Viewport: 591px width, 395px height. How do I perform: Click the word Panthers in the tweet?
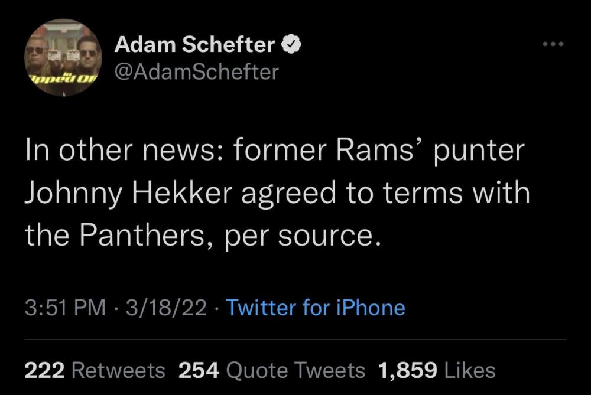[x=142, y=236]
